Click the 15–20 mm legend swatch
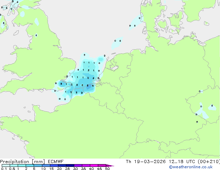 (x=54, y=165)
